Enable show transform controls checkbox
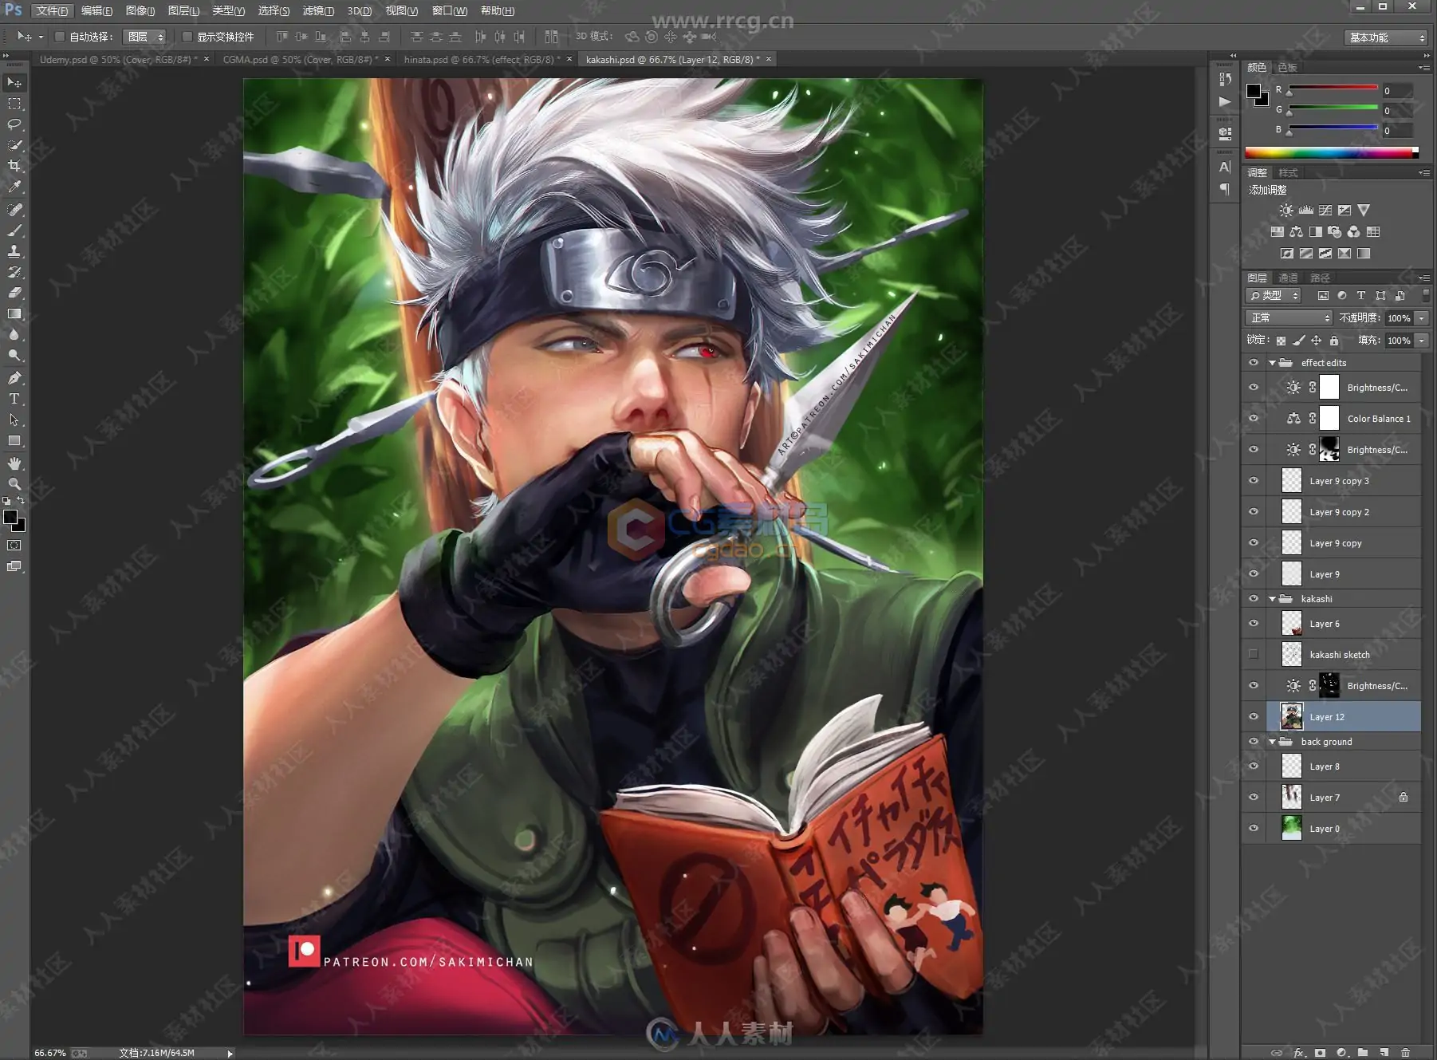1437x1060 pixels. [187, 37]
